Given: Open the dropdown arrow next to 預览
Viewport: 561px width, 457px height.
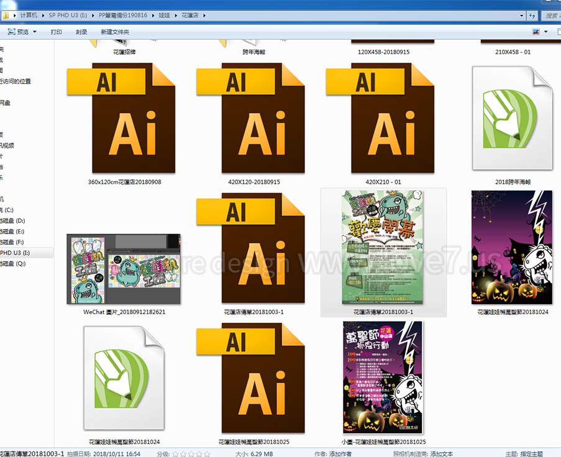Looking at the screenshot, I should tap(35, 32).
